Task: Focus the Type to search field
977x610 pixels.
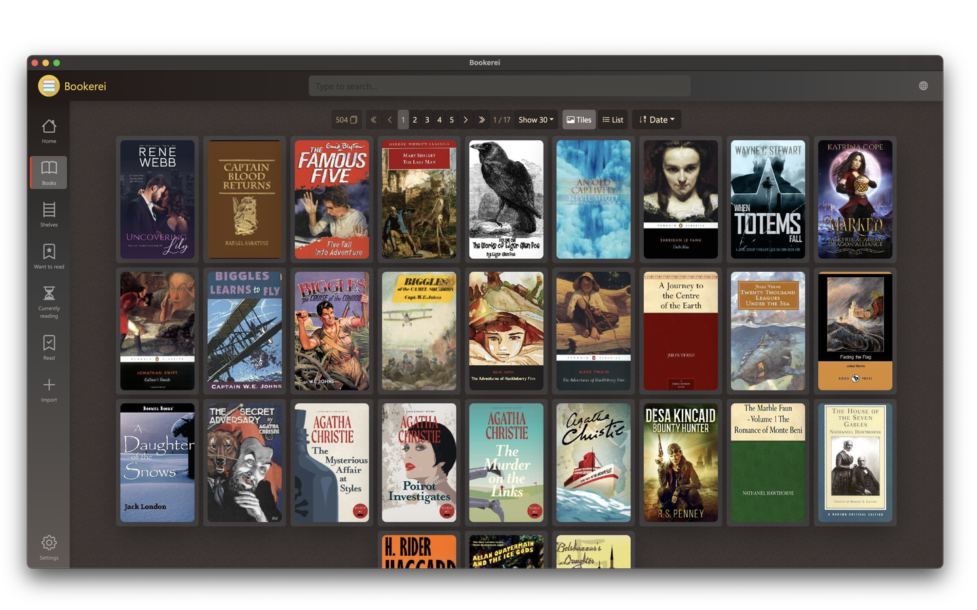Action: [499, 86]
